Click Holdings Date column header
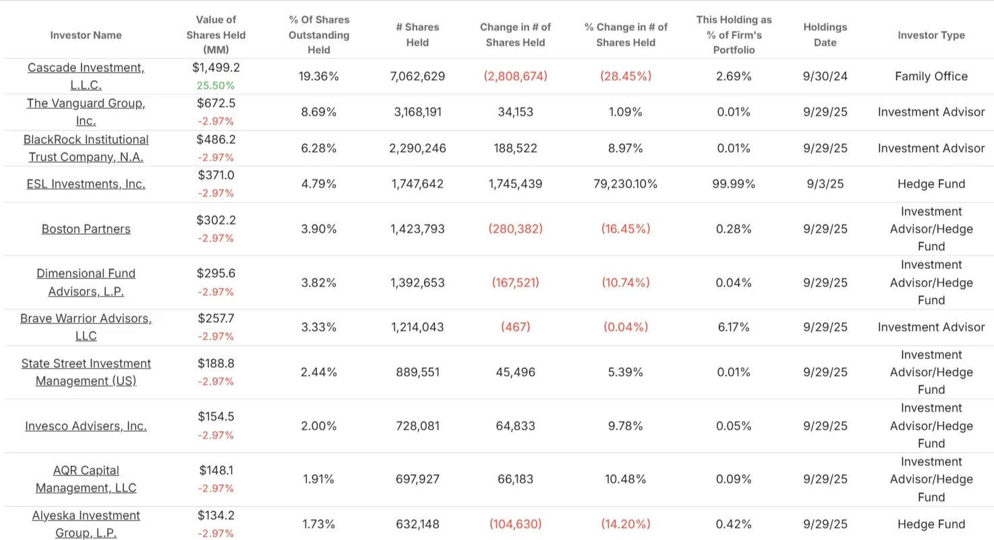The image size is (994, 540). pos(825,35)
